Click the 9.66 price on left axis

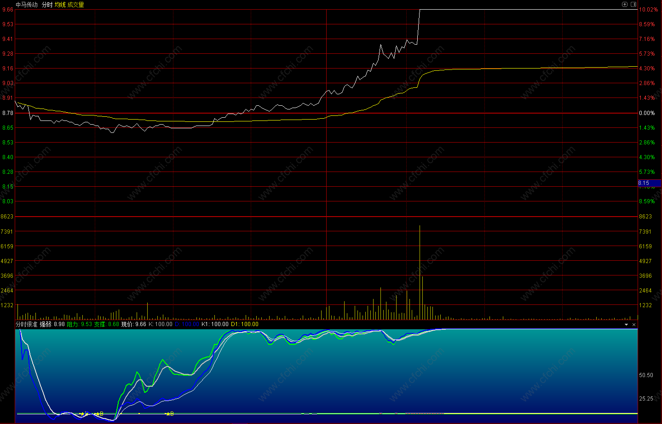pyautogui.click(x=7, y=10)
